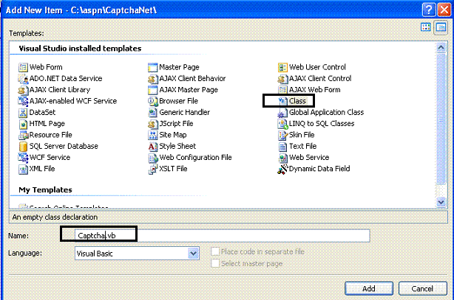Image resolution: width=454 pixels, height=300 pixels.
Task: Click the Templates scrollbar thumb
Action: (x=441, y=119)
